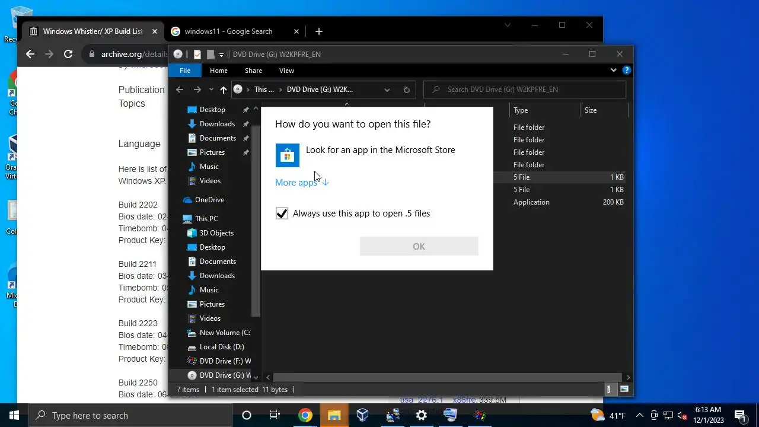Open notification center icon

coord(740,415)
